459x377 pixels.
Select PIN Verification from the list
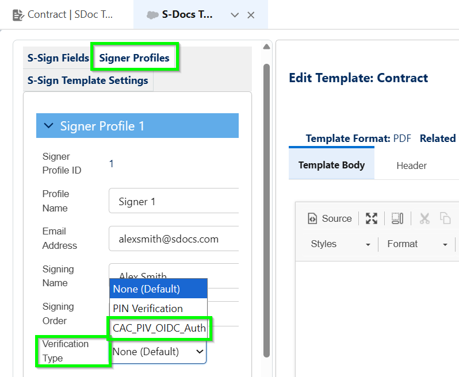(148, 309)
